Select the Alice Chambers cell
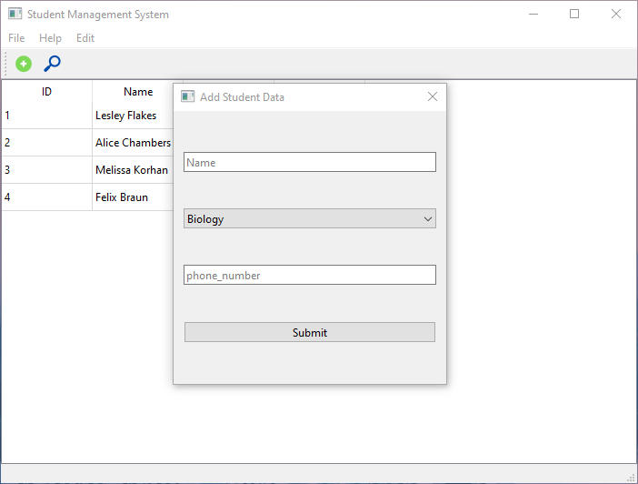 [133, 143]
